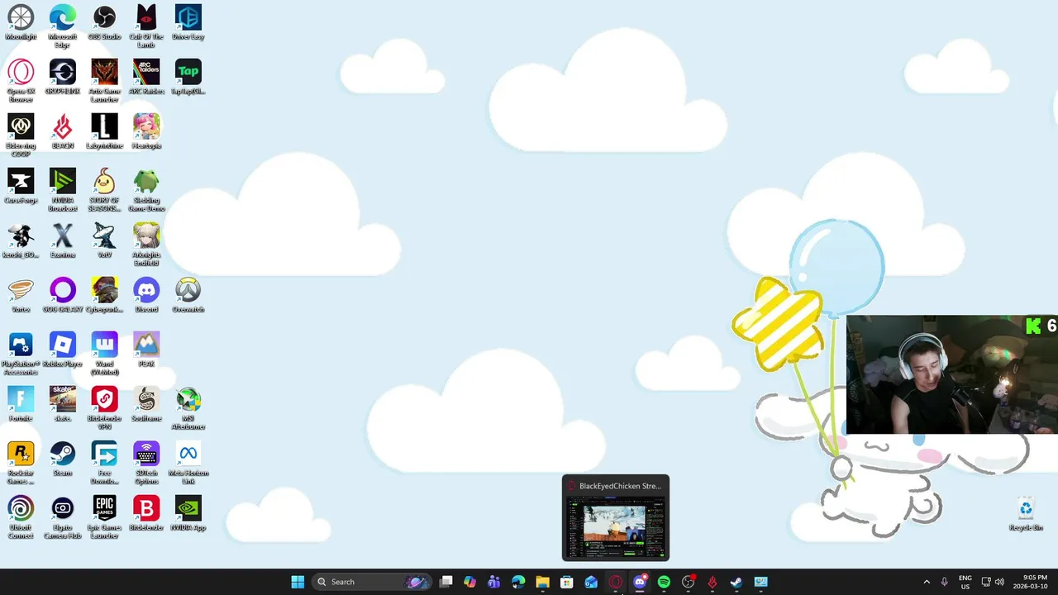Image resolution: width=1058 pixels, height=595 pixels.
Task: Select the skate. desktop icon
Action: tap(63, 404)
